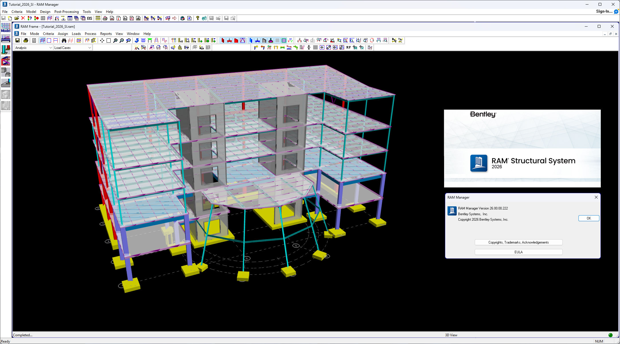Viewport: 620px width, 344px height.
Task: Click the RF reactions icon in lower toolbar
Action: click(348, 48)
